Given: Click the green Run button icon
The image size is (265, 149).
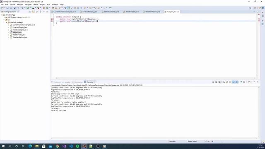Looking at the screenshot, I should 28,8.
